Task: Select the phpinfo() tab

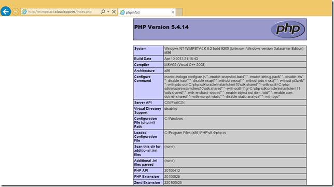Action: click(x=147, y=12)
